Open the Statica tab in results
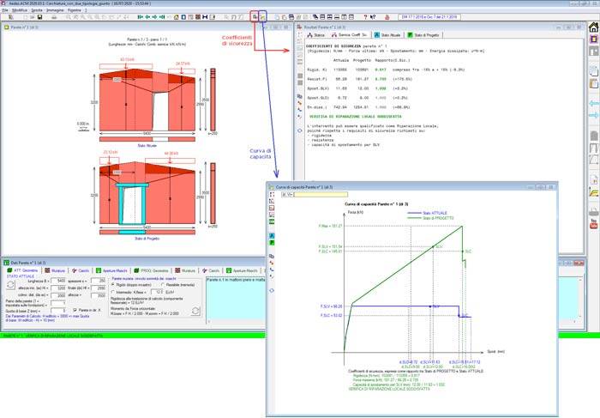600x418 pixels. point(316,35)
